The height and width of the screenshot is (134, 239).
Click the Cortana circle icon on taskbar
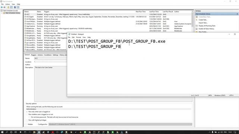[x=11, y=132]
